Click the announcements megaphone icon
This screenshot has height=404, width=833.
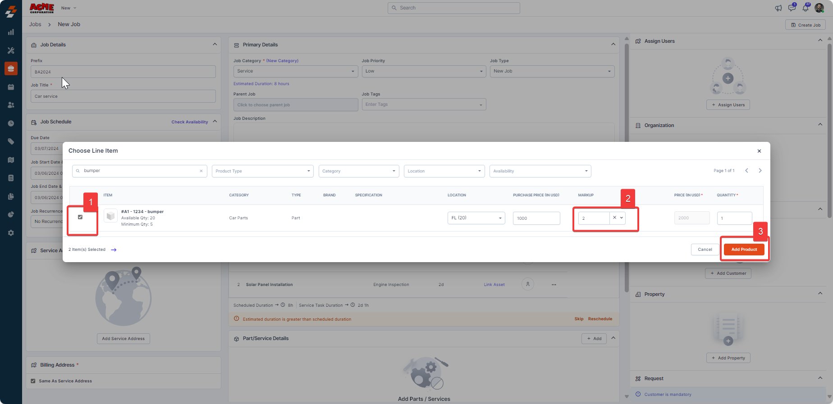(x=778, y=8)
